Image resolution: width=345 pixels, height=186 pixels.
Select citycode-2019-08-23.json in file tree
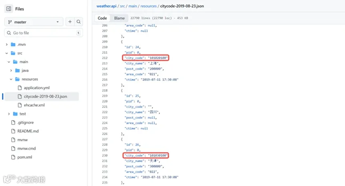click(x=42, y=96)
